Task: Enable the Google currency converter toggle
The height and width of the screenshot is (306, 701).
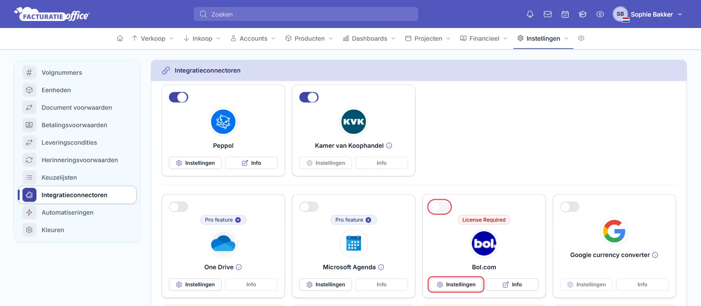Action: 570,207
